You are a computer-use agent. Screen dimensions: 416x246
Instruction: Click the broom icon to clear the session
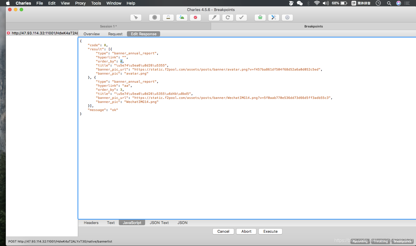pyautogui.click(x=136, y=18)
